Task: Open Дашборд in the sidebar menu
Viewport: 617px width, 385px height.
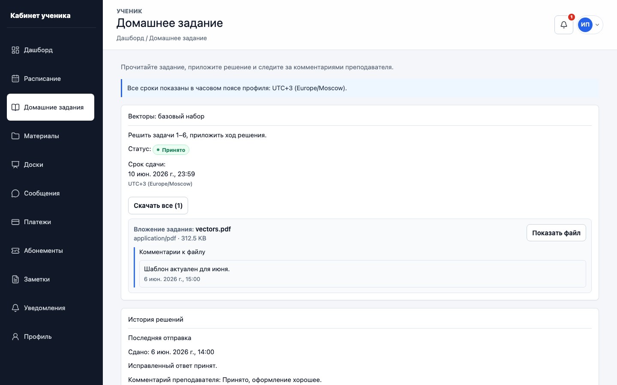Action: tap(51, 50)
